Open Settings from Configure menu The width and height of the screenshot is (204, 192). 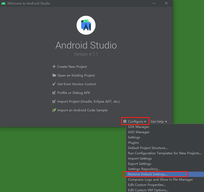(165, 137)
